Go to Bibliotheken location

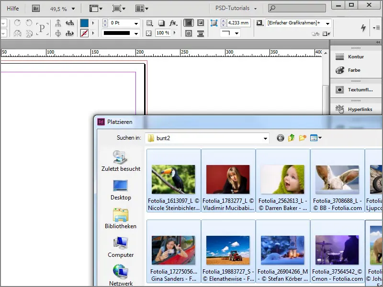click(x=121, y=219)
